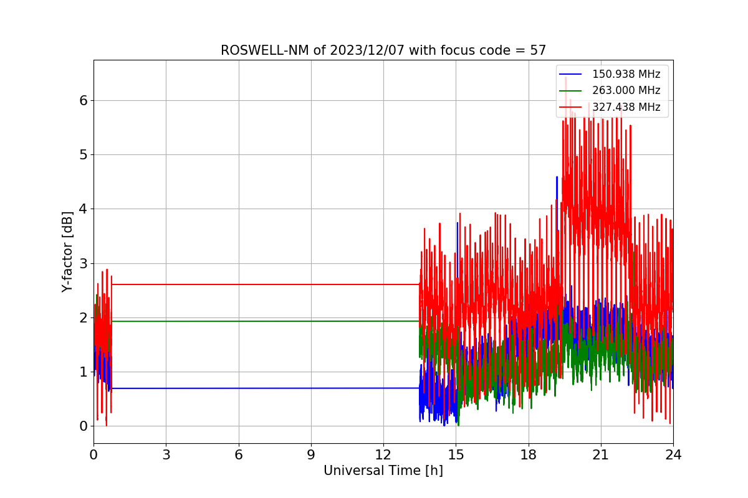Click the flat green line segment near 1.9 dB
Screen dimensions: 748x498
click(x=266, y=321)
